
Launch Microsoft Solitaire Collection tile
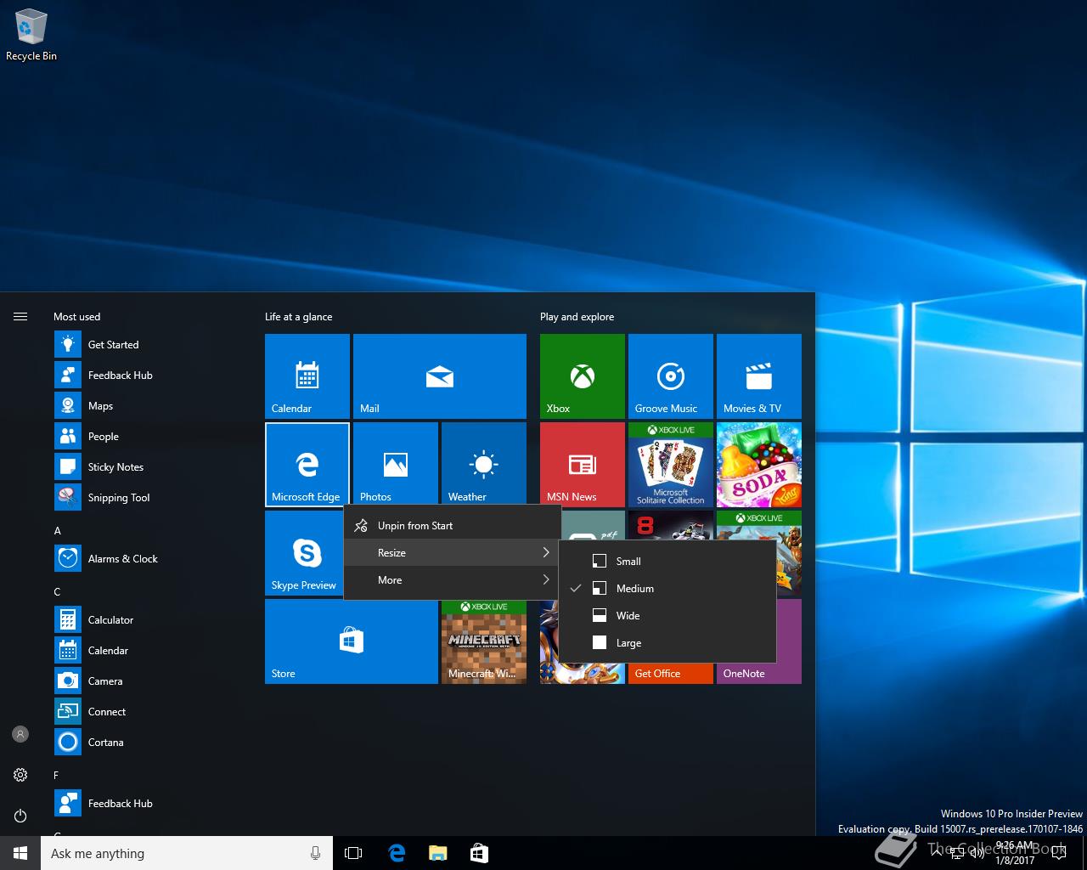(671, 464)
